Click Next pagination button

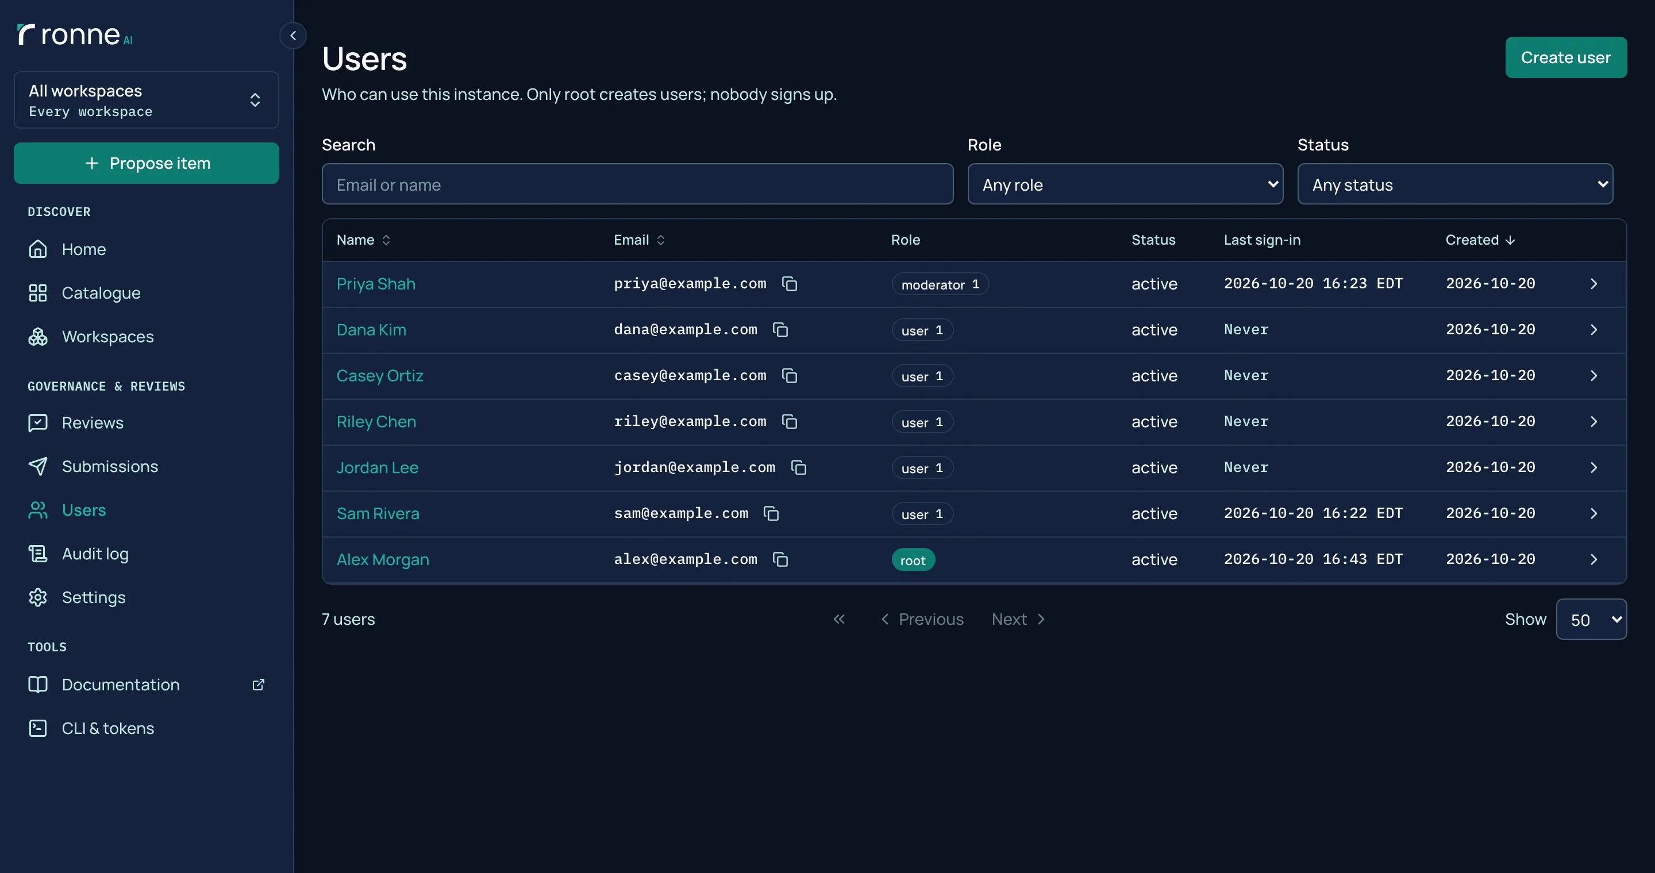pyautogui.click(x=1018, y=619)
